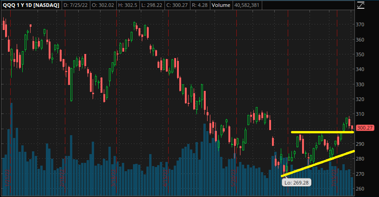Click the 7/15/22 expiration date marker
This screenshot has height=197, width=379.
pos(334,178)
